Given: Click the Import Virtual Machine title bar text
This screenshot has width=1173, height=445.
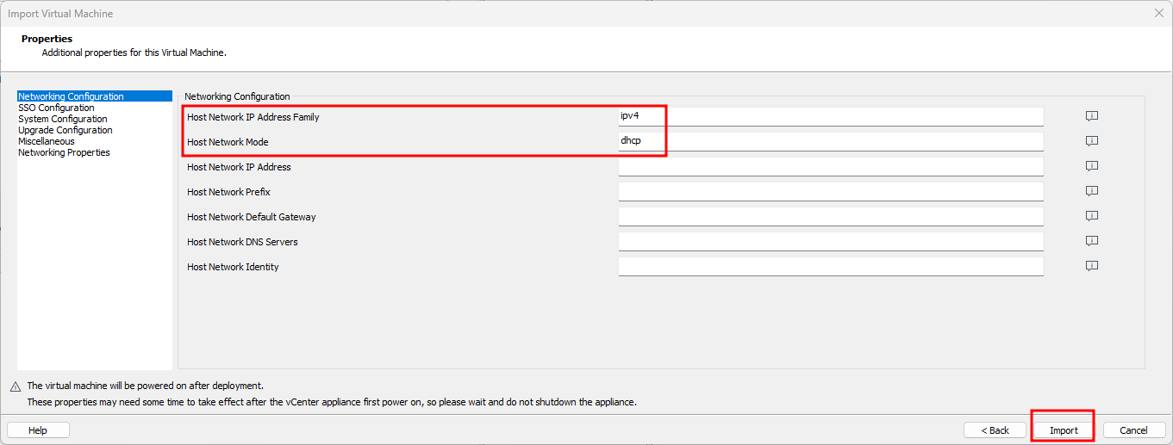Looking at the screenshot, I should (60, 14).
